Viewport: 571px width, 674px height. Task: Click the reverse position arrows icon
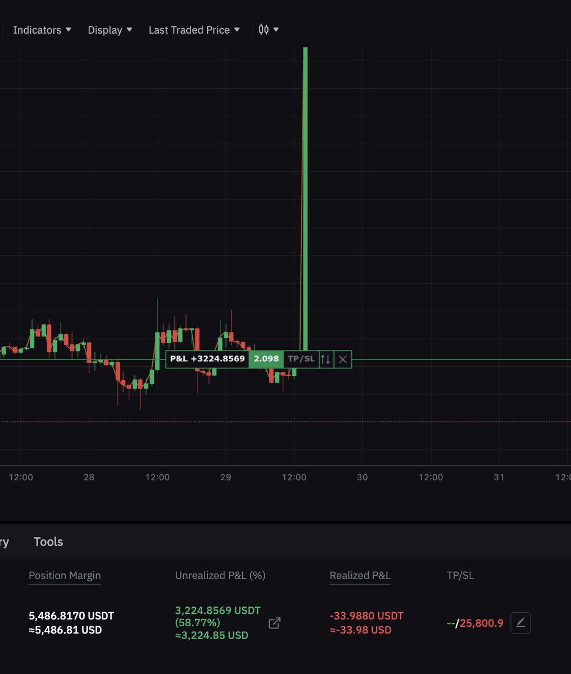click(x=326, y=359)
